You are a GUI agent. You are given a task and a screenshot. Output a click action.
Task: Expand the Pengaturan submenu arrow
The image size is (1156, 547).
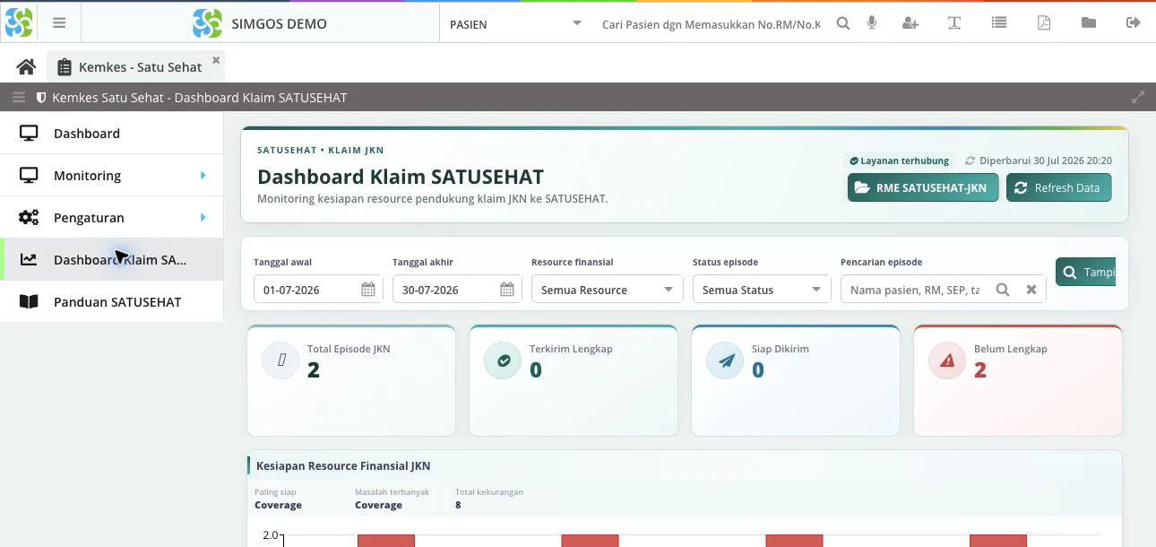(203, 218)
